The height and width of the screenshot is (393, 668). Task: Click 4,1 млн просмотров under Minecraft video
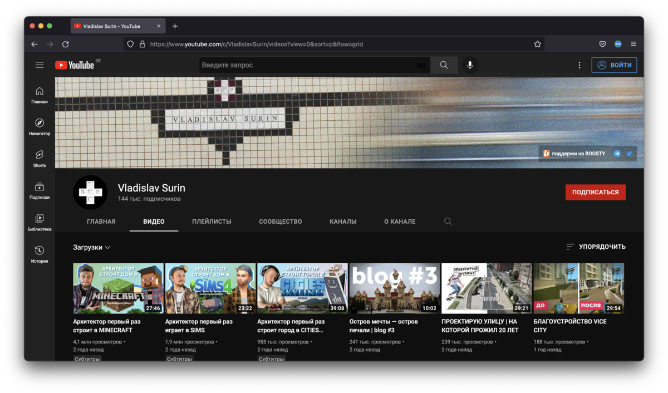97,342
